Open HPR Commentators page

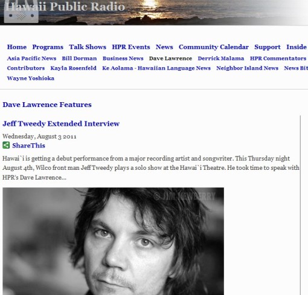coord(278,58)
